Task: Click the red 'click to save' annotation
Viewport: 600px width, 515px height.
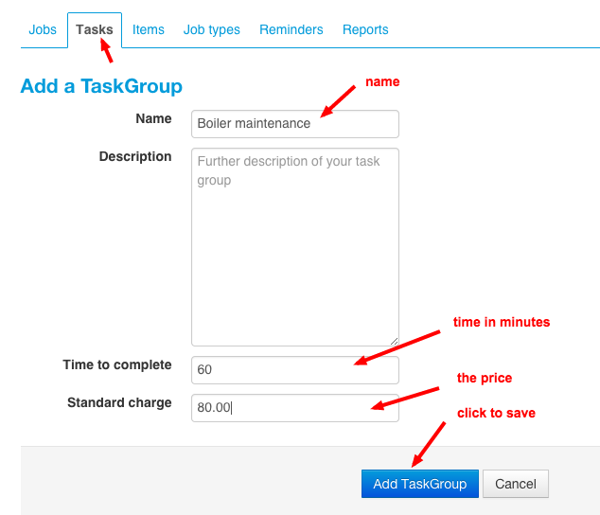Action: click(x=496, y=414)
